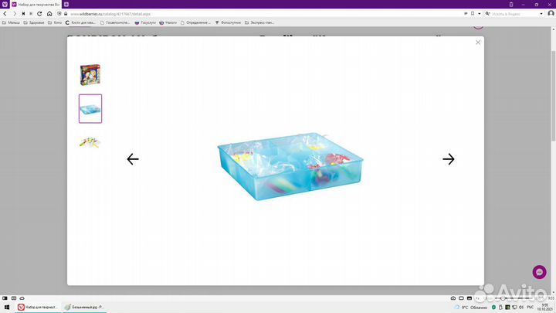This screenshot has width=556, height=313.
Task: Open the purple chat support bubble
Action: click(540, 273)
